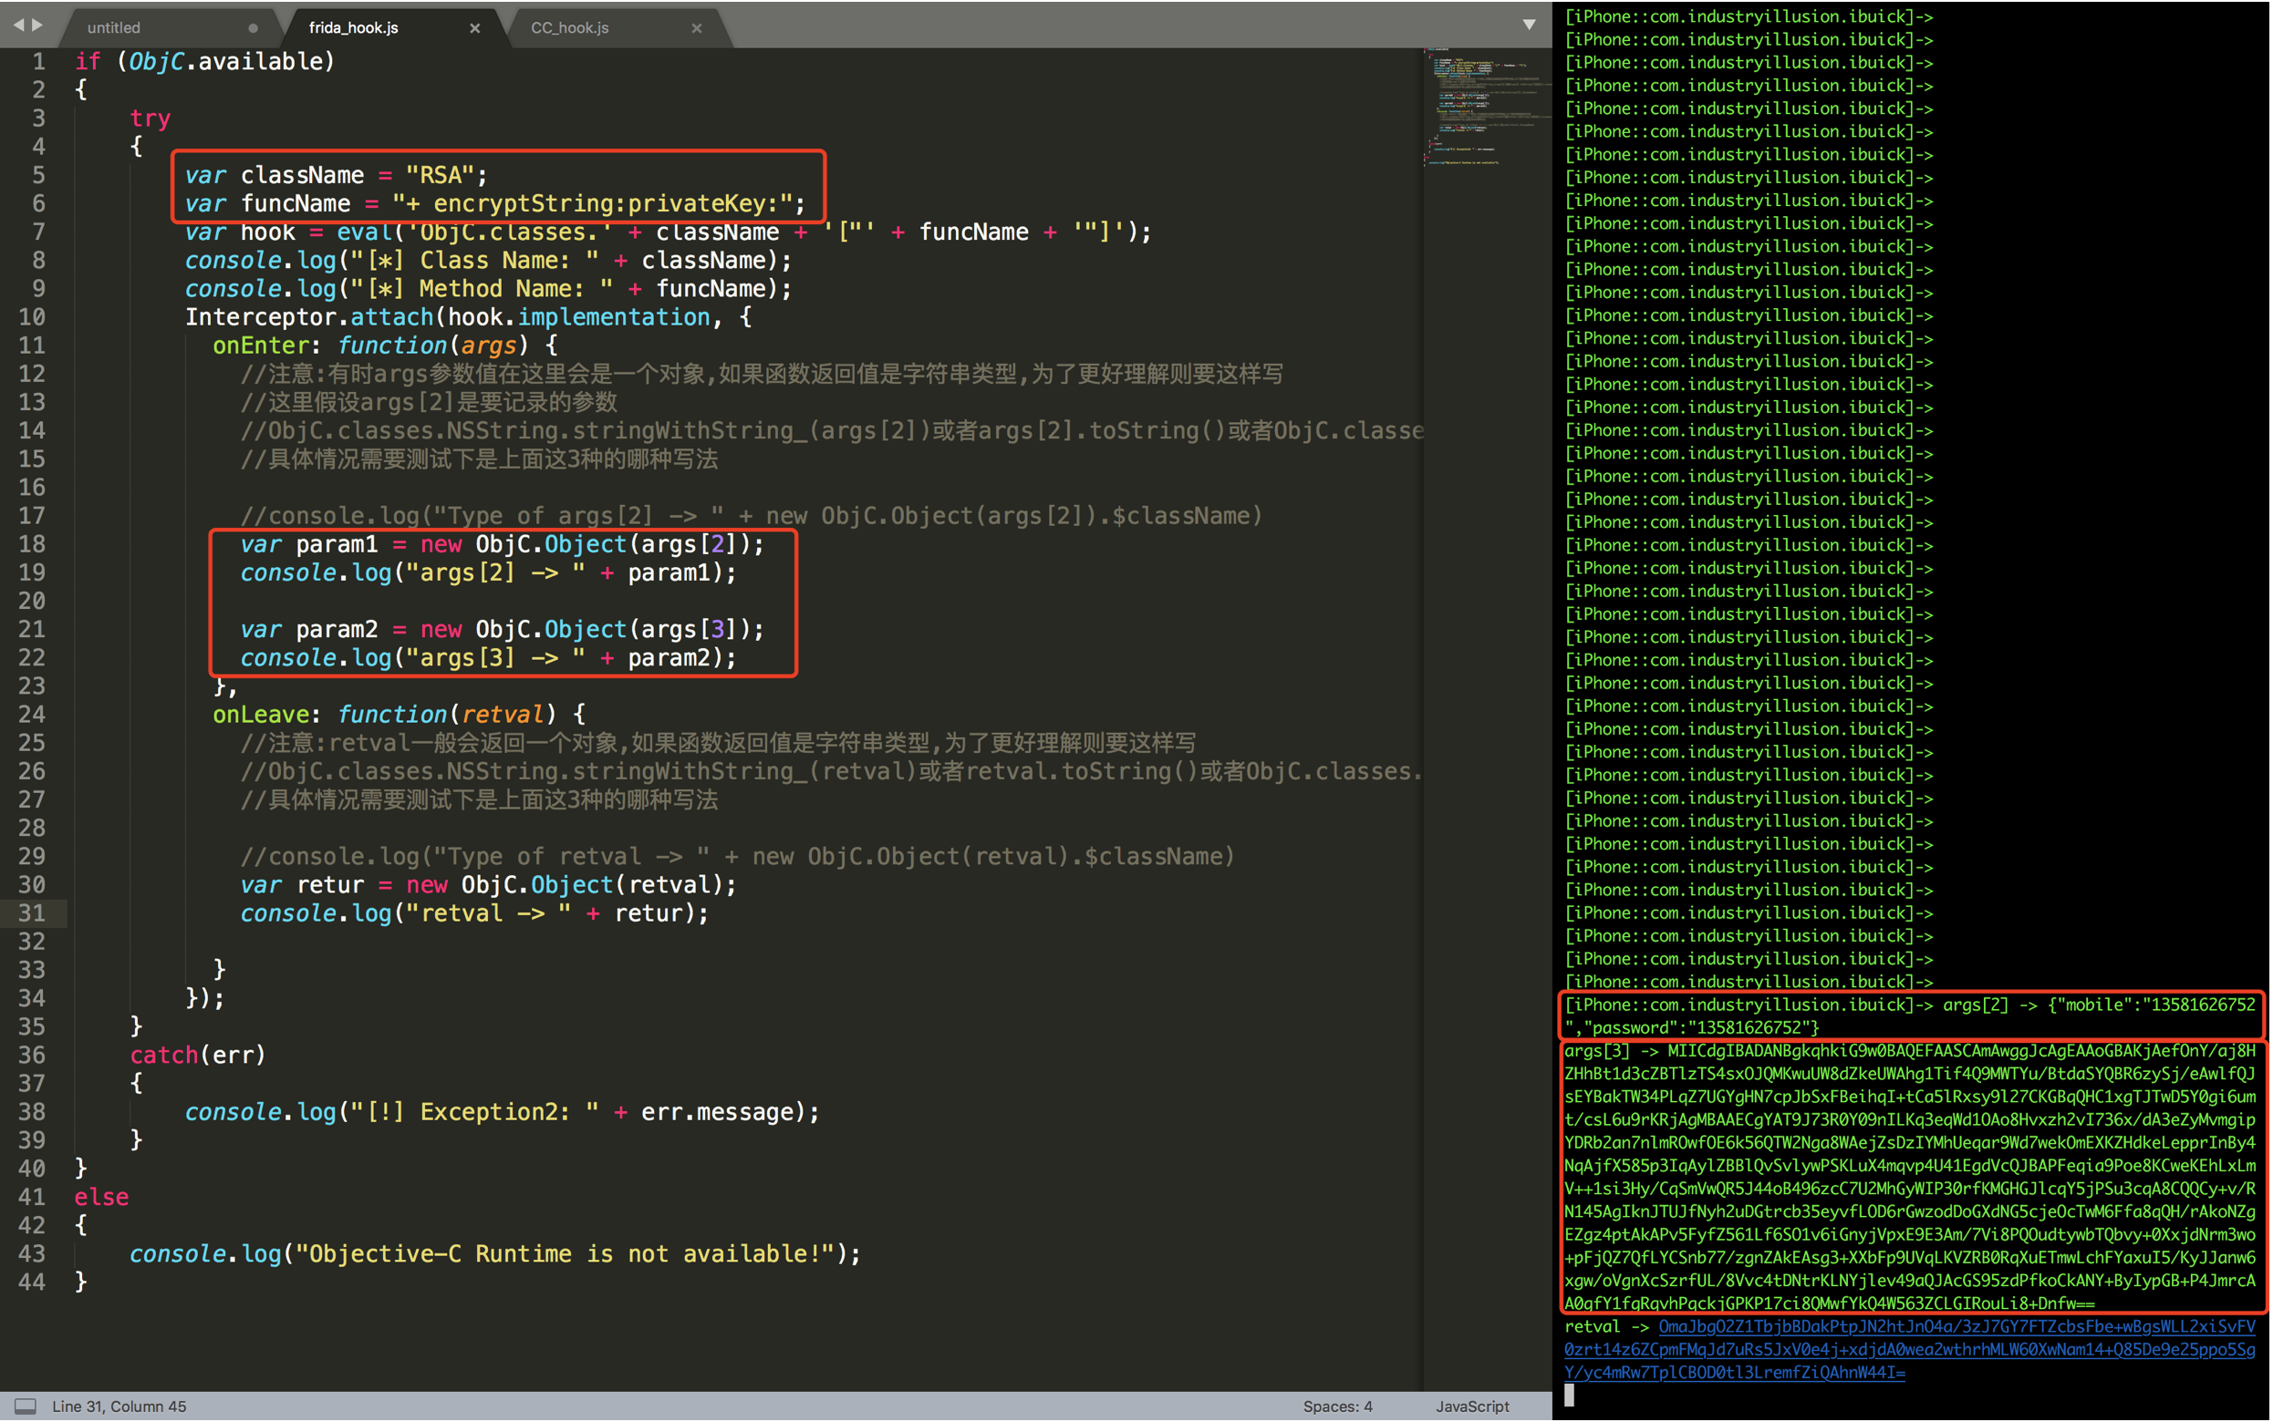Click line number 10 in the gutter
This screenshot has width=2273, height=1422.
coord(32,317)
